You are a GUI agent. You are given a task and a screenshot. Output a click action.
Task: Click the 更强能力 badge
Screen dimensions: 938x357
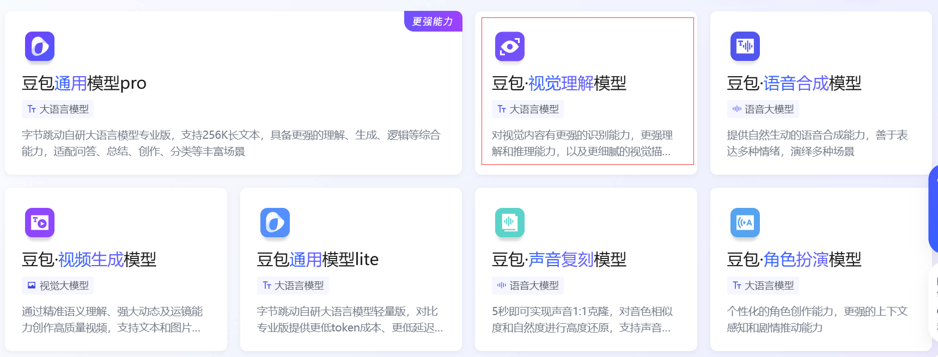point(433,21)
